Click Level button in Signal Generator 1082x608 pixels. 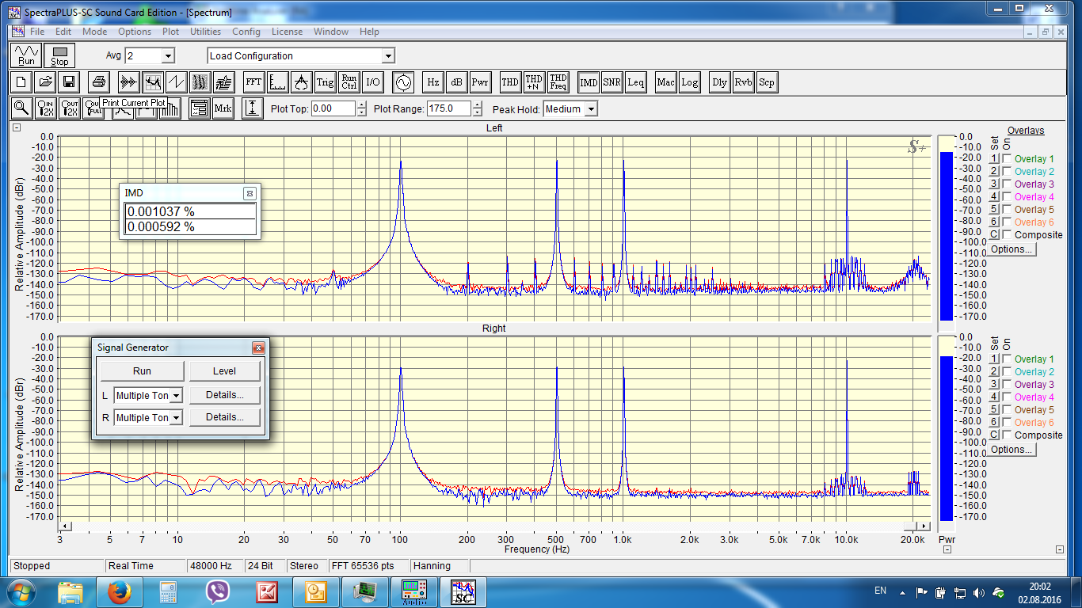pyautogui.click(x=224, y=371)
